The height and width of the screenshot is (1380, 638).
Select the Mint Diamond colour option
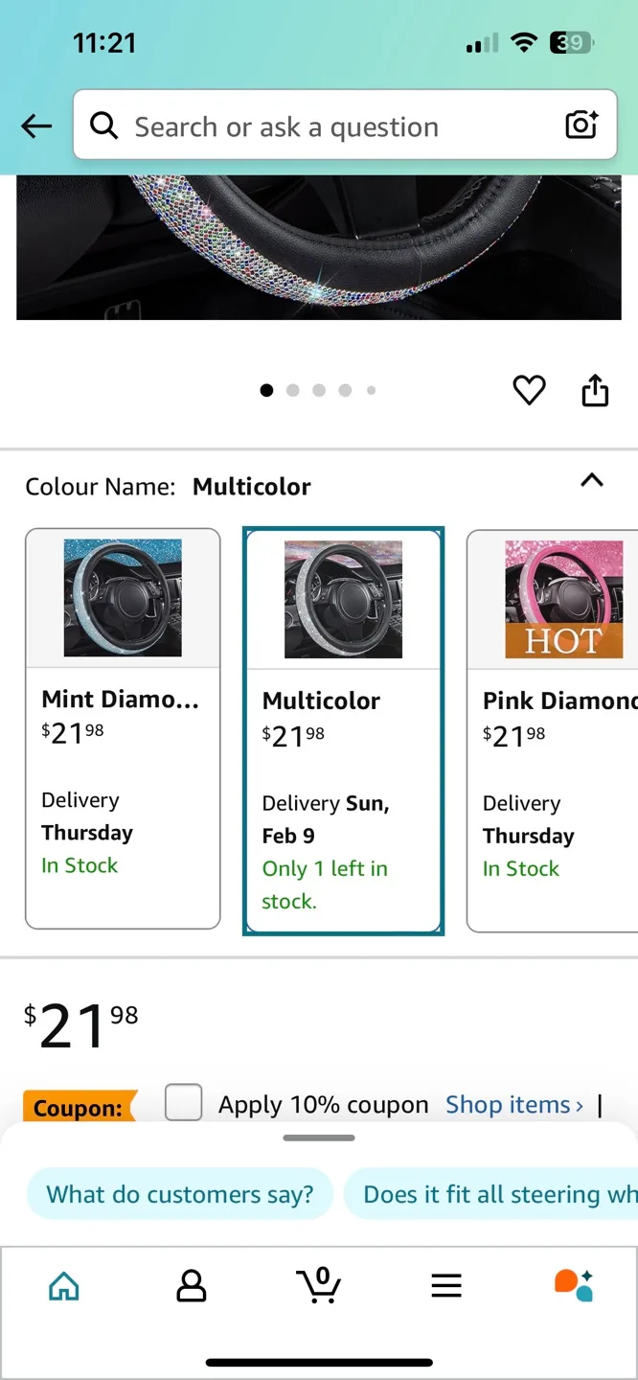click(123, 728)
